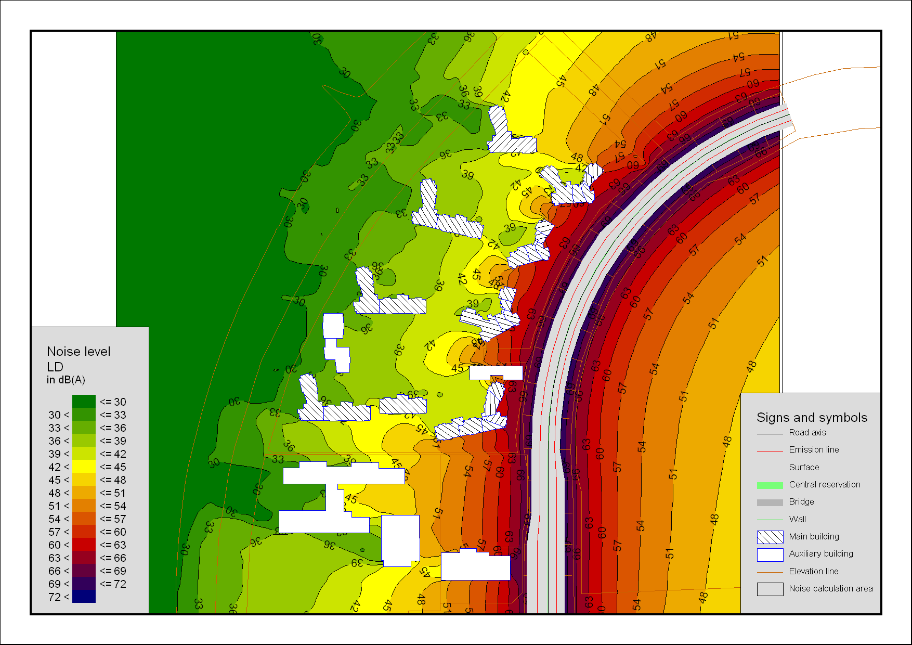This screenshot has height=645, width=912.
Task: Click the '72 <' lower bound text
Action: 59,597
